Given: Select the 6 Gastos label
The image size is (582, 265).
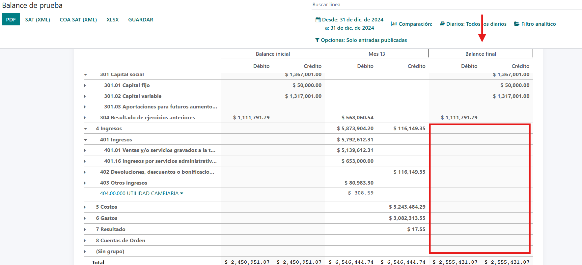Looking at the screenshot, I should (x=106, y=218).
